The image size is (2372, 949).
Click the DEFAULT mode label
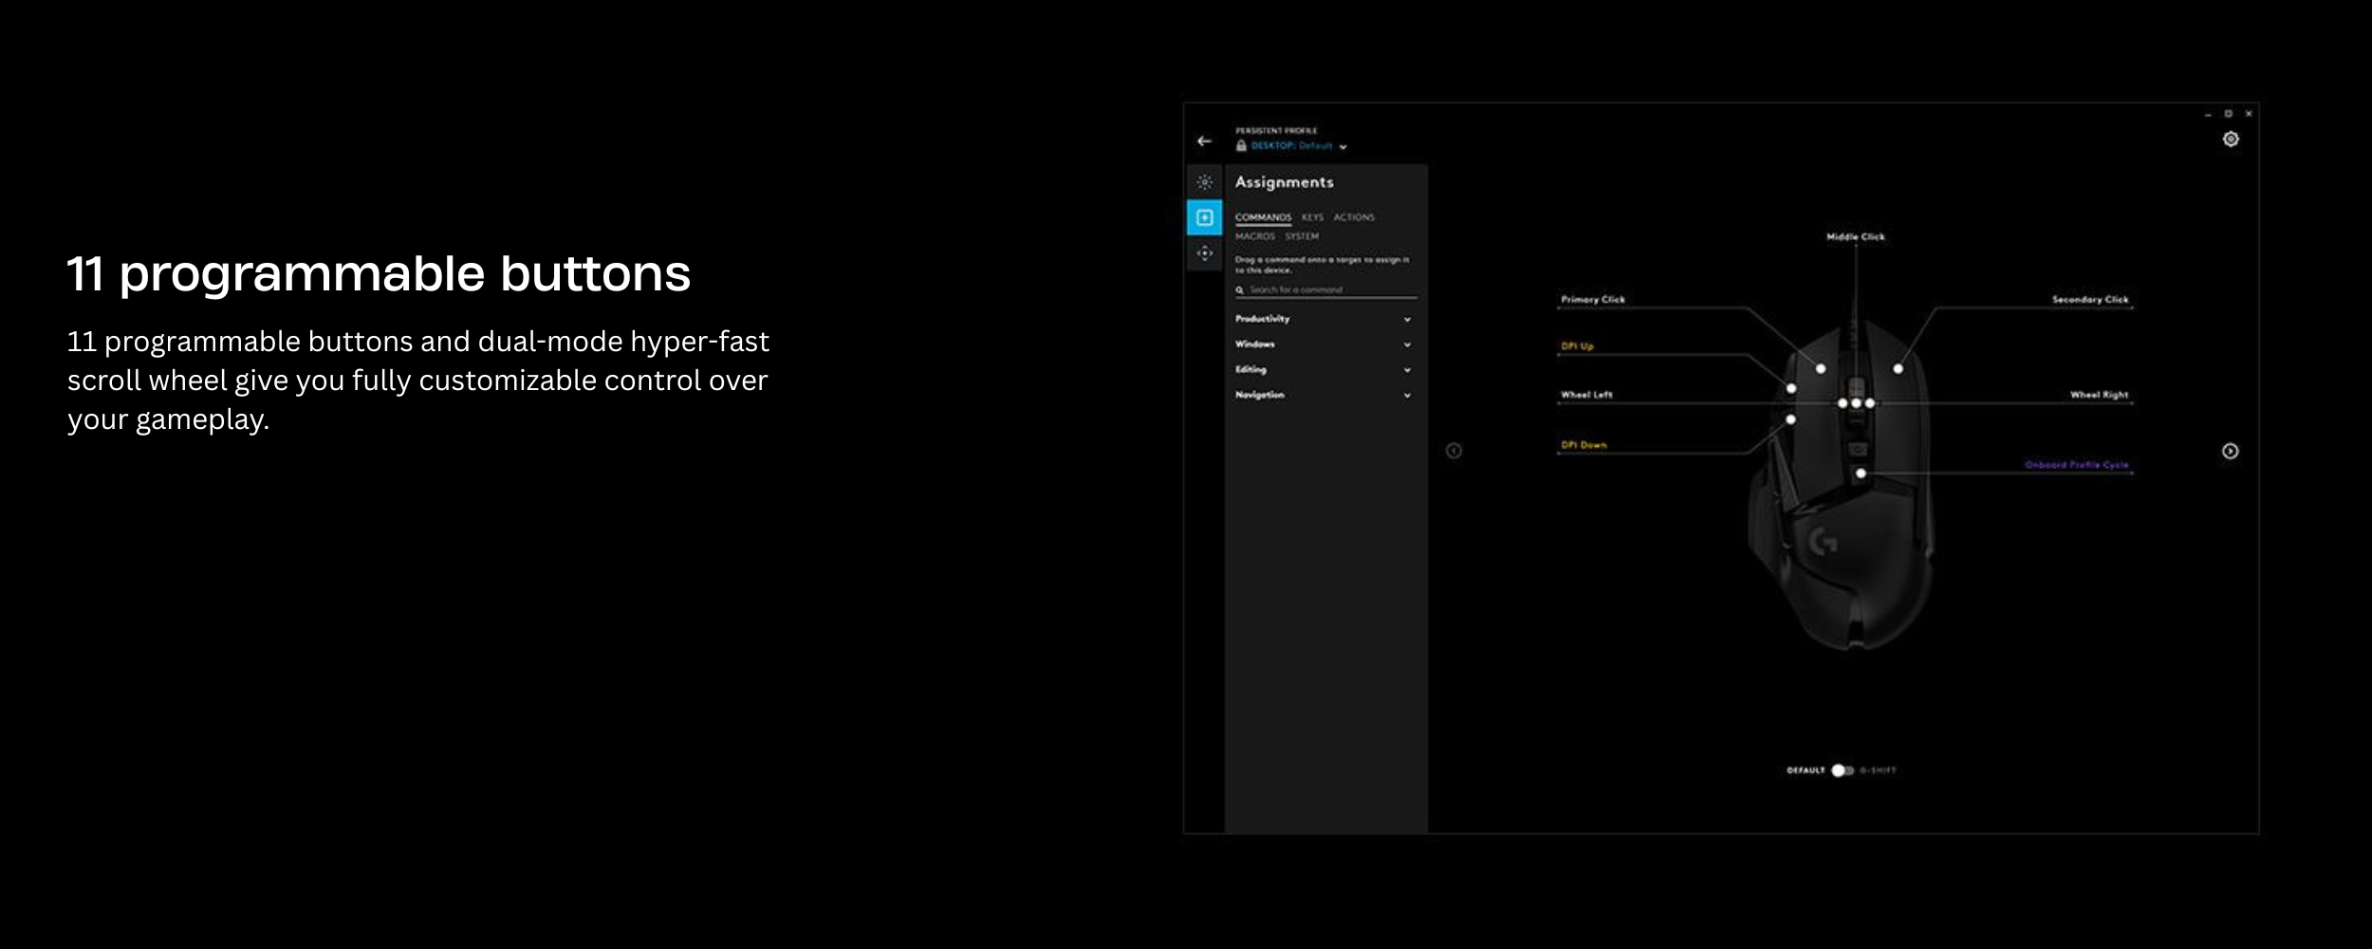[1806, 771]
